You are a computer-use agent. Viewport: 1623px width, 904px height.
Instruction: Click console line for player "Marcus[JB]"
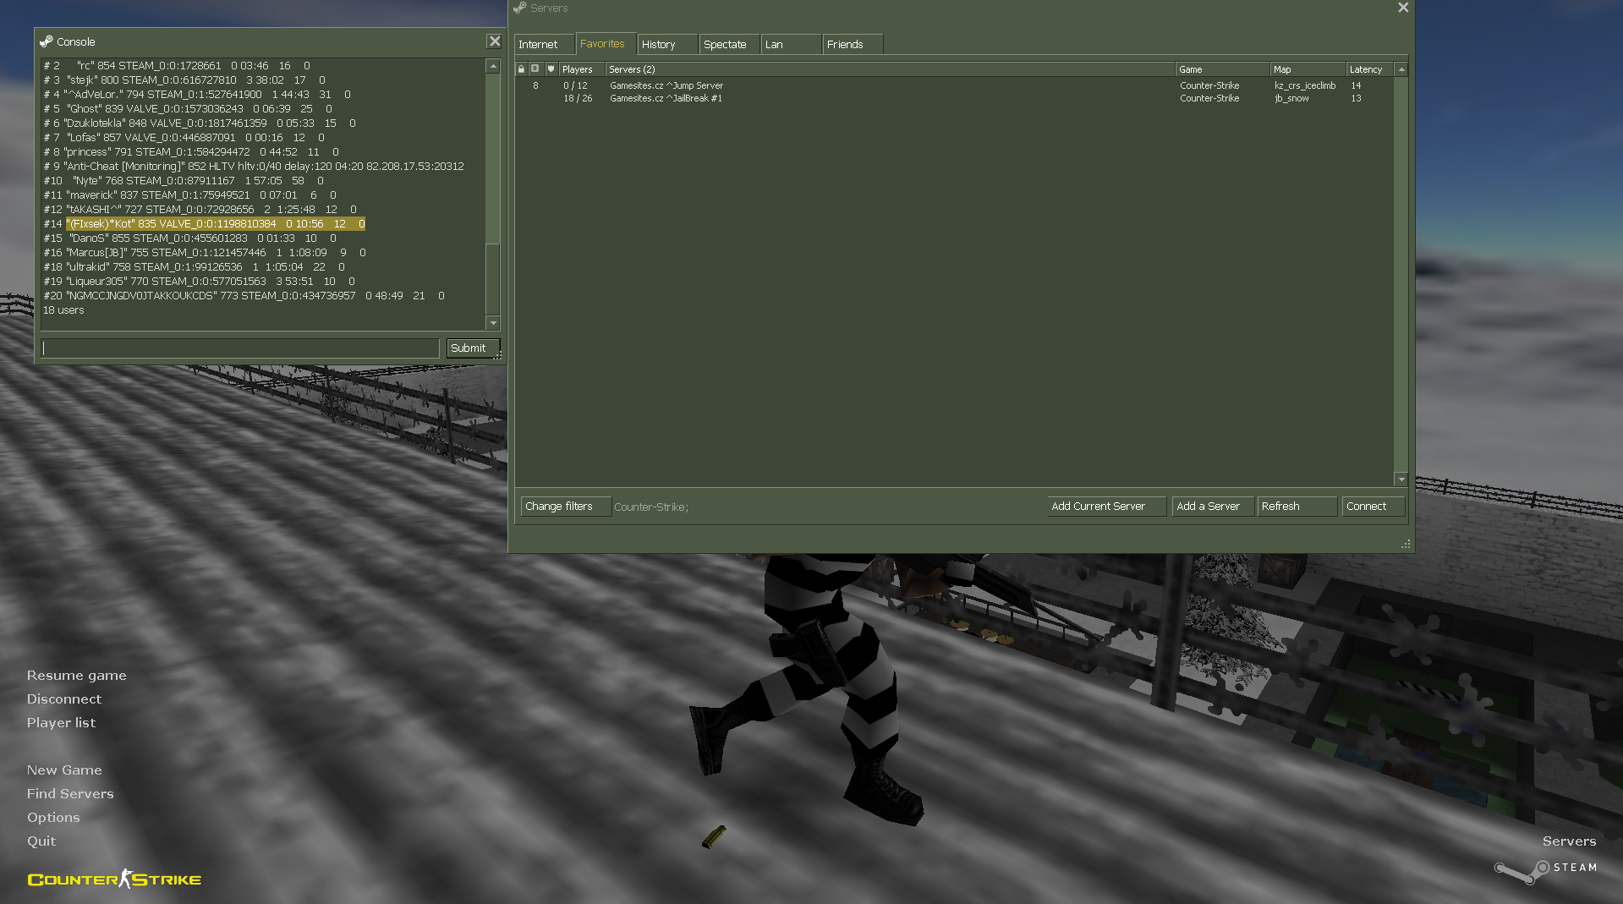point(205,253)
